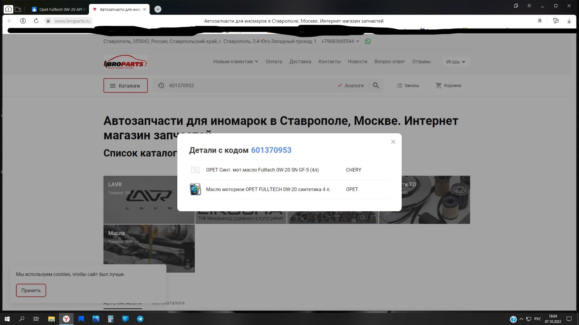Bookmark this page icon
This screenshot has width=579, height=325.
click(x=540, y=21)
